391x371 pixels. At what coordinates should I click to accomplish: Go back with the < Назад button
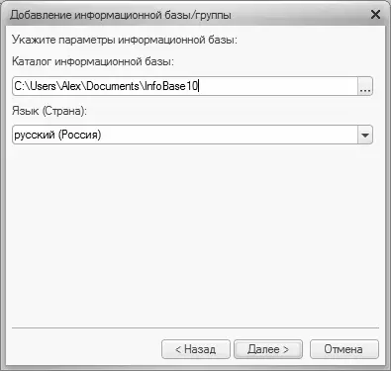[196, 349]
